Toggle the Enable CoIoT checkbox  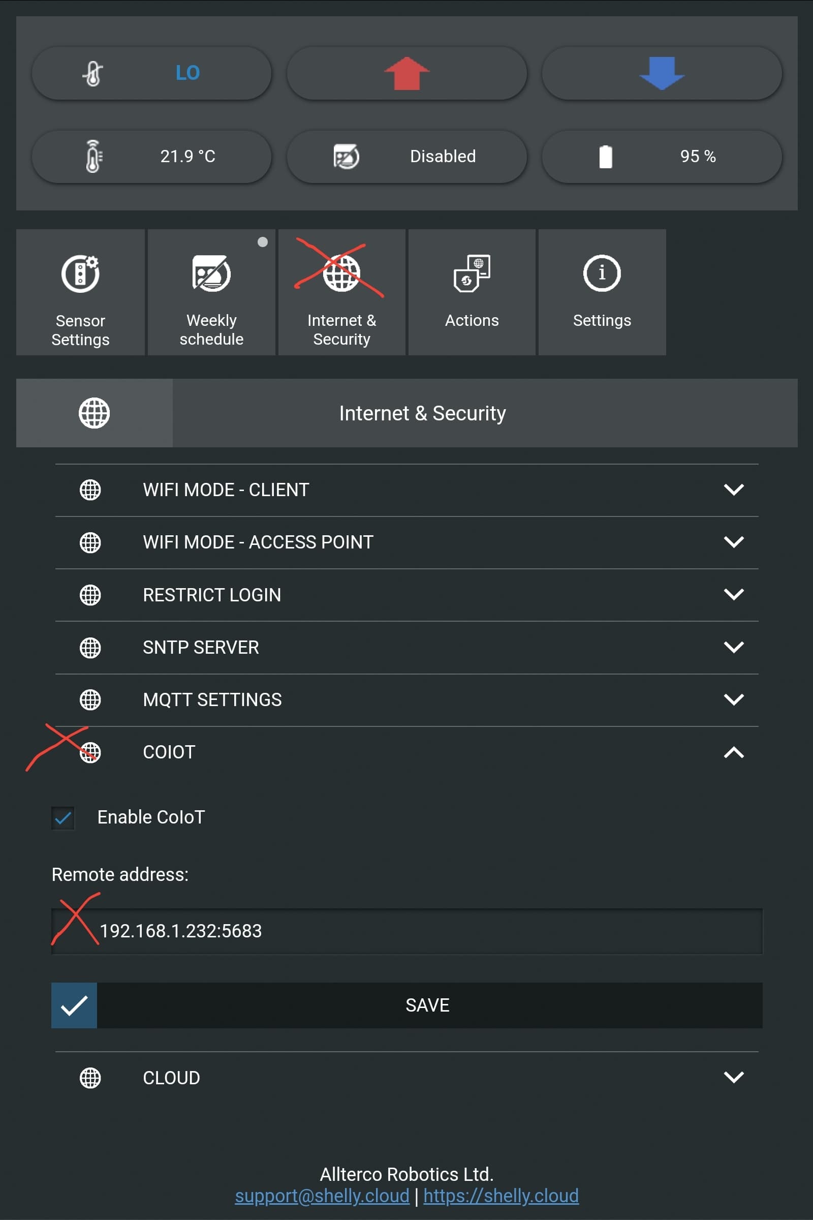click(63, 818)
